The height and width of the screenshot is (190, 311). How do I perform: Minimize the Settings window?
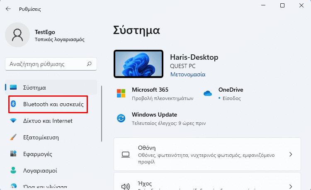[x=263, y=5]
